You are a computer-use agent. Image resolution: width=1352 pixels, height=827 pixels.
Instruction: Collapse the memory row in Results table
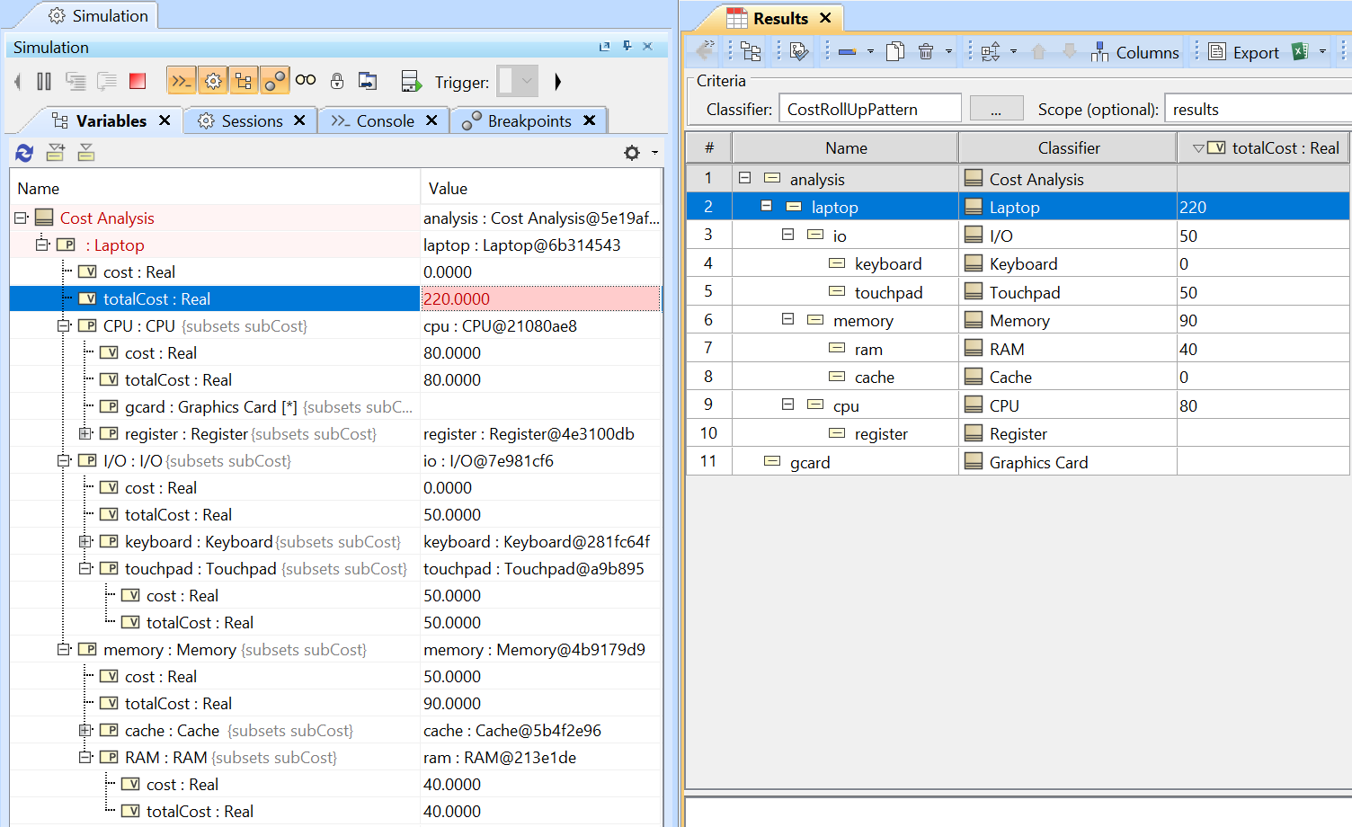click(x=787, y=320)
